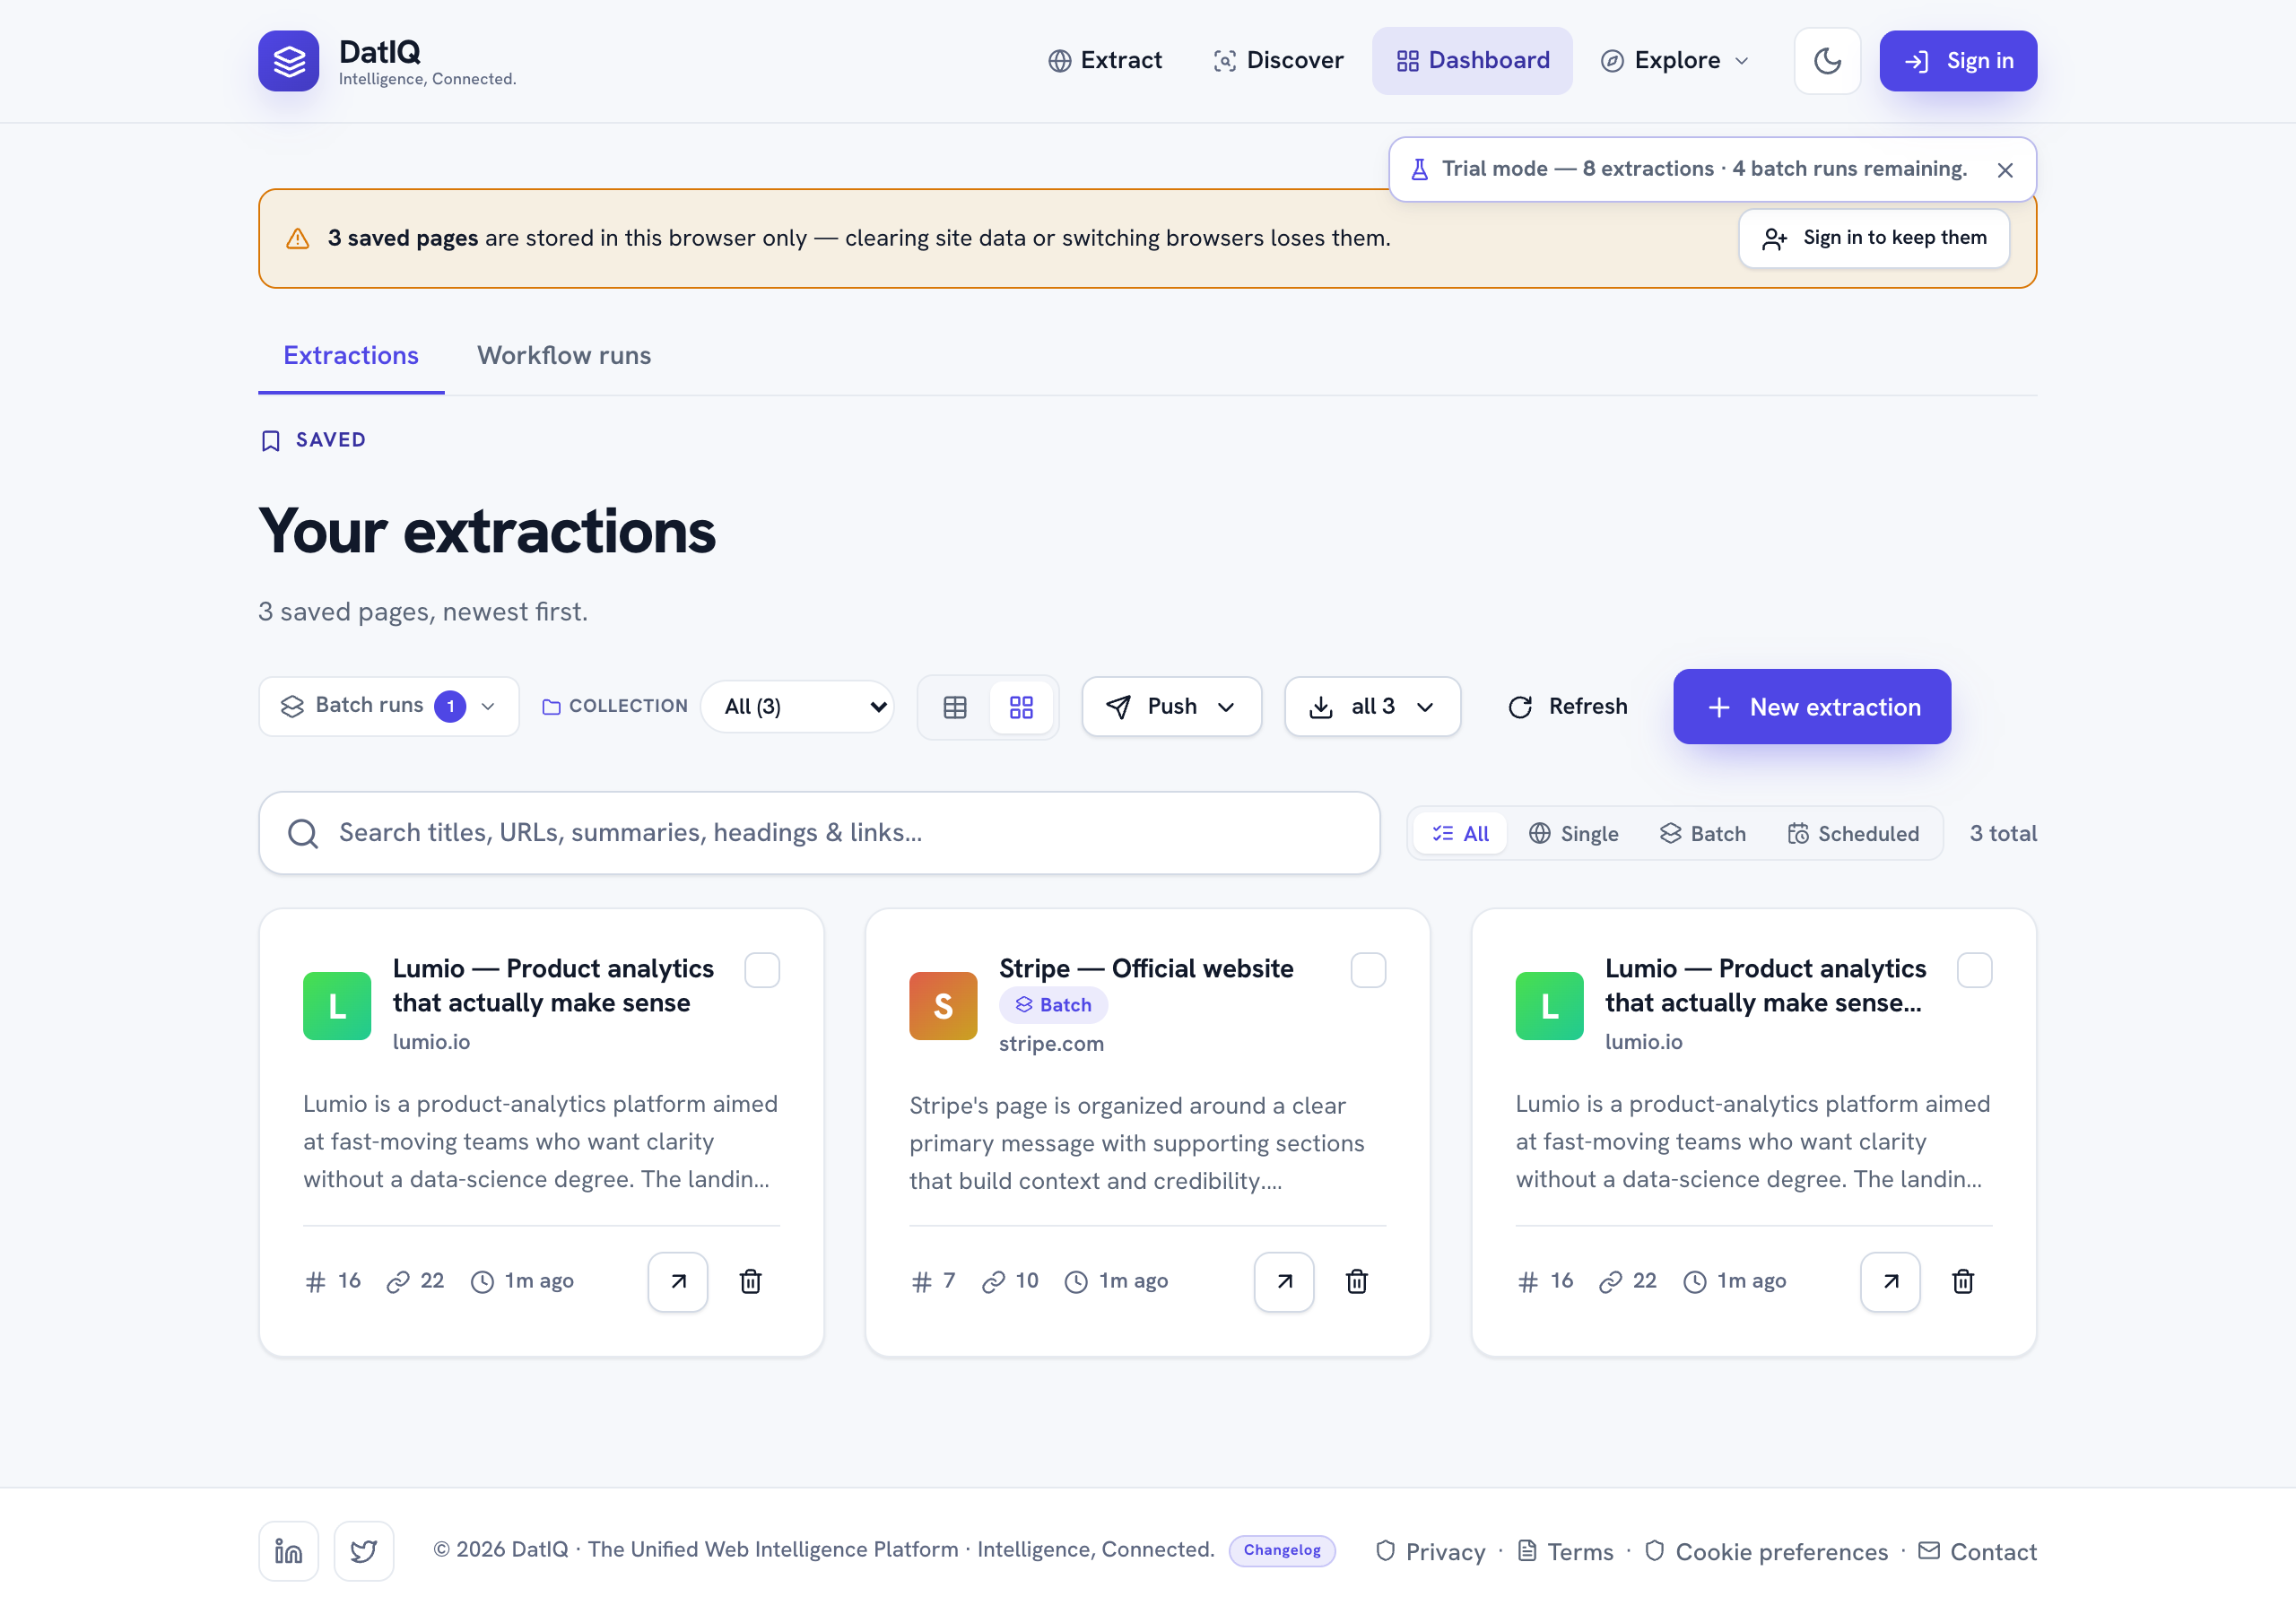Click the first Lumio L favicon

tap(337, 1006)
